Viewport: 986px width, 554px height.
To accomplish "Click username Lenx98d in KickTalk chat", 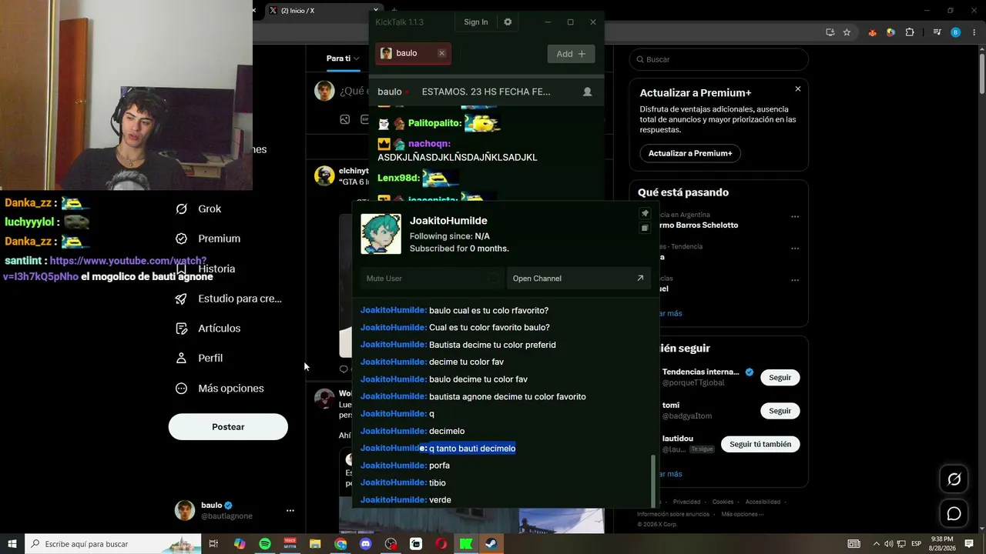I will pos(398,178).
